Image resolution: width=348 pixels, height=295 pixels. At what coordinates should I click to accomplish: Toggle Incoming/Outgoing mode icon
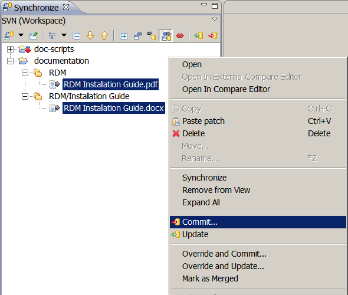click(x=166, y=35)
